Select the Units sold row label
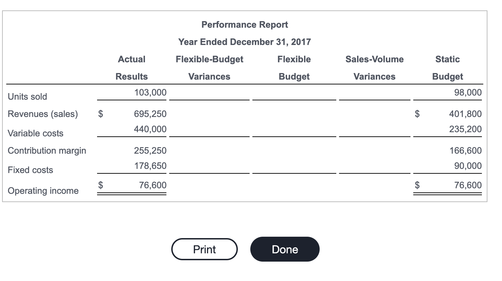 [27, 97]
